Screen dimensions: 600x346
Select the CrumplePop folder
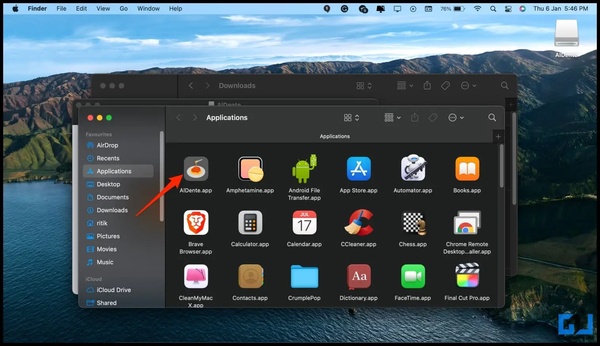(304, 276)
